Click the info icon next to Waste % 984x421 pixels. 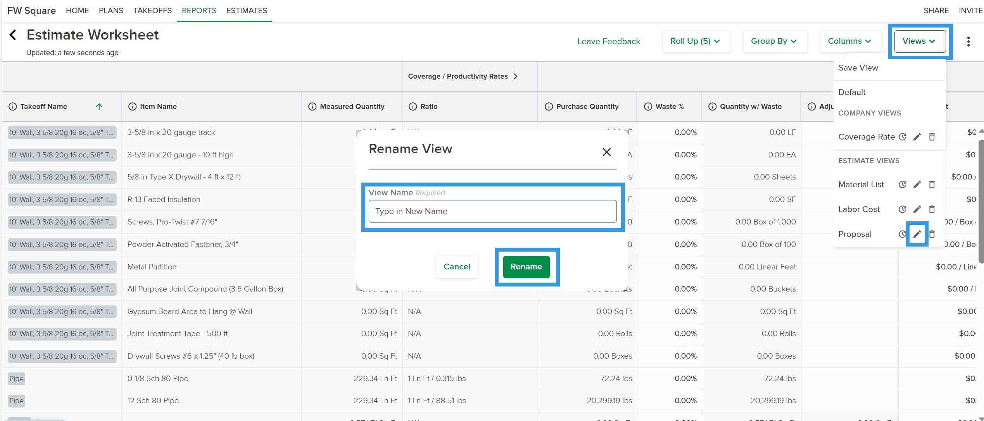[648, 107]
